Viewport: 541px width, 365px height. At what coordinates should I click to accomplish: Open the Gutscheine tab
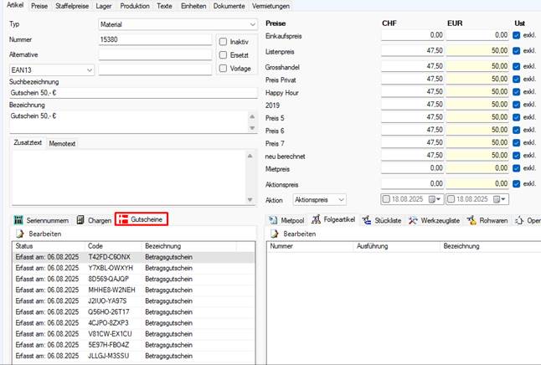coord(142,219)
